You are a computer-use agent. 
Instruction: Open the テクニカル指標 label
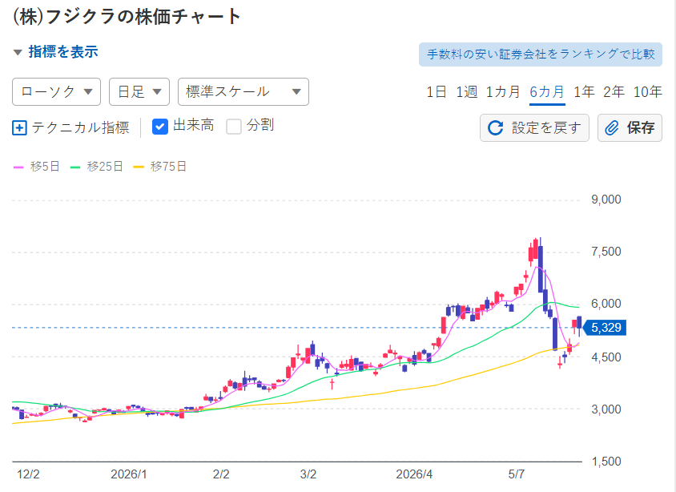(80, 127)
